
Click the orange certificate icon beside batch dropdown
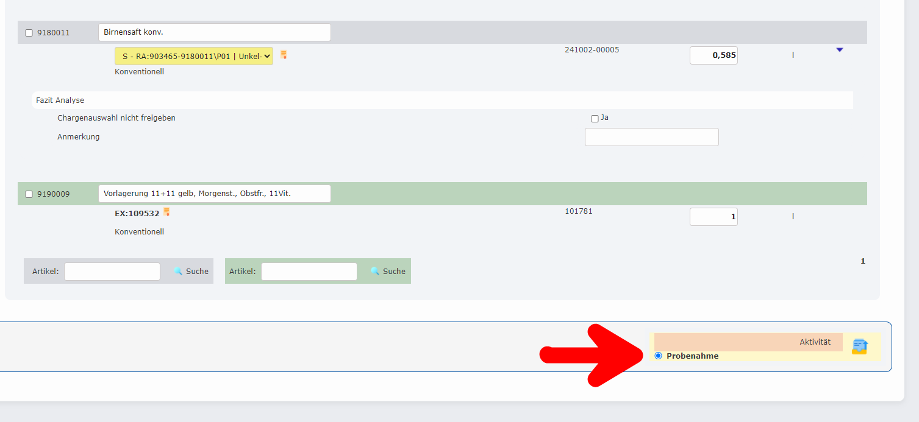pyautogui.click(x=284, y=55)
